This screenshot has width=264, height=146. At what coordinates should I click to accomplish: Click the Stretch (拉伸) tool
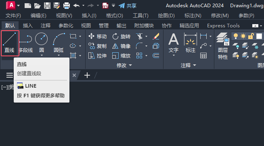(97, 56)
